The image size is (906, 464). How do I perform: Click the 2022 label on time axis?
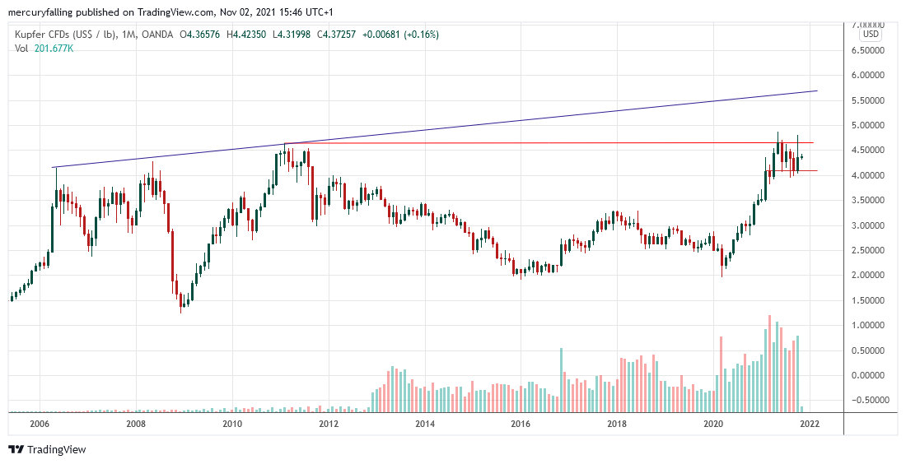point(809,424)
